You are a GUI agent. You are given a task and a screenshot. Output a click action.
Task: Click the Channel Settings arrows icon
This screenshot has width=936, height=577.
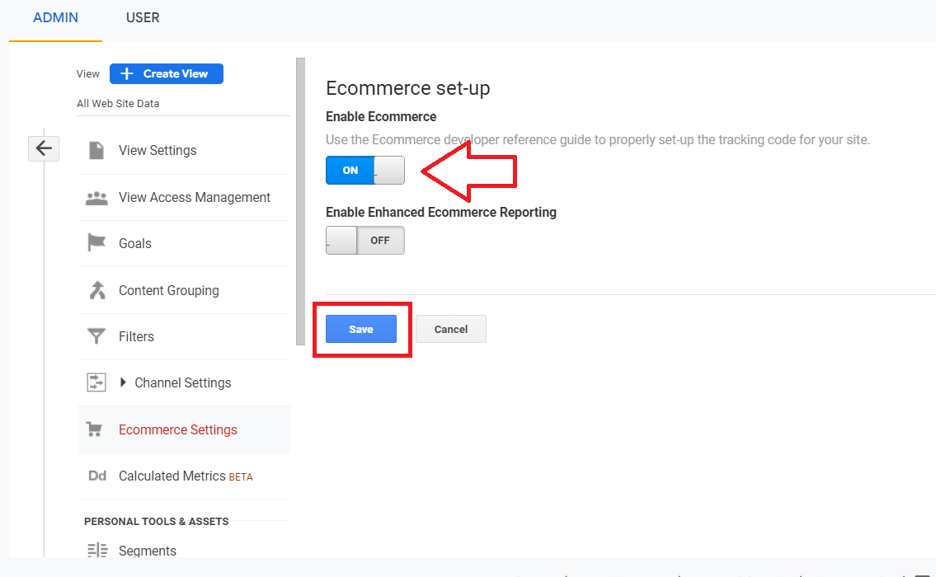pos(96,382)
